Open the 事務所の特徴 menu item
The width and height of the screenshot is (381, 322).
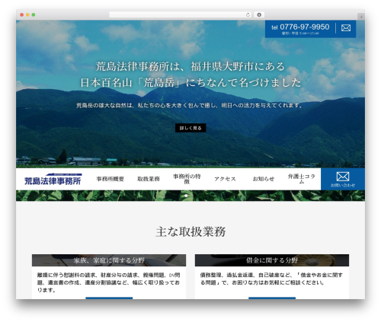pyautogui.click(x=187, y=179)
